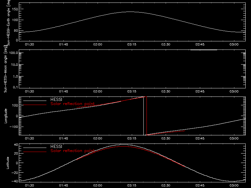Select 02:15 time label below Earth angle plot
Viewport: 251px width, 188px height.
(x=132, y=44)
